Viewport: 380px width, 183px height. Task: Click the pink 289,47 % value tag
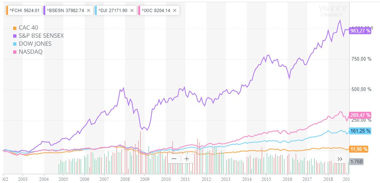(x=360, y=115)
